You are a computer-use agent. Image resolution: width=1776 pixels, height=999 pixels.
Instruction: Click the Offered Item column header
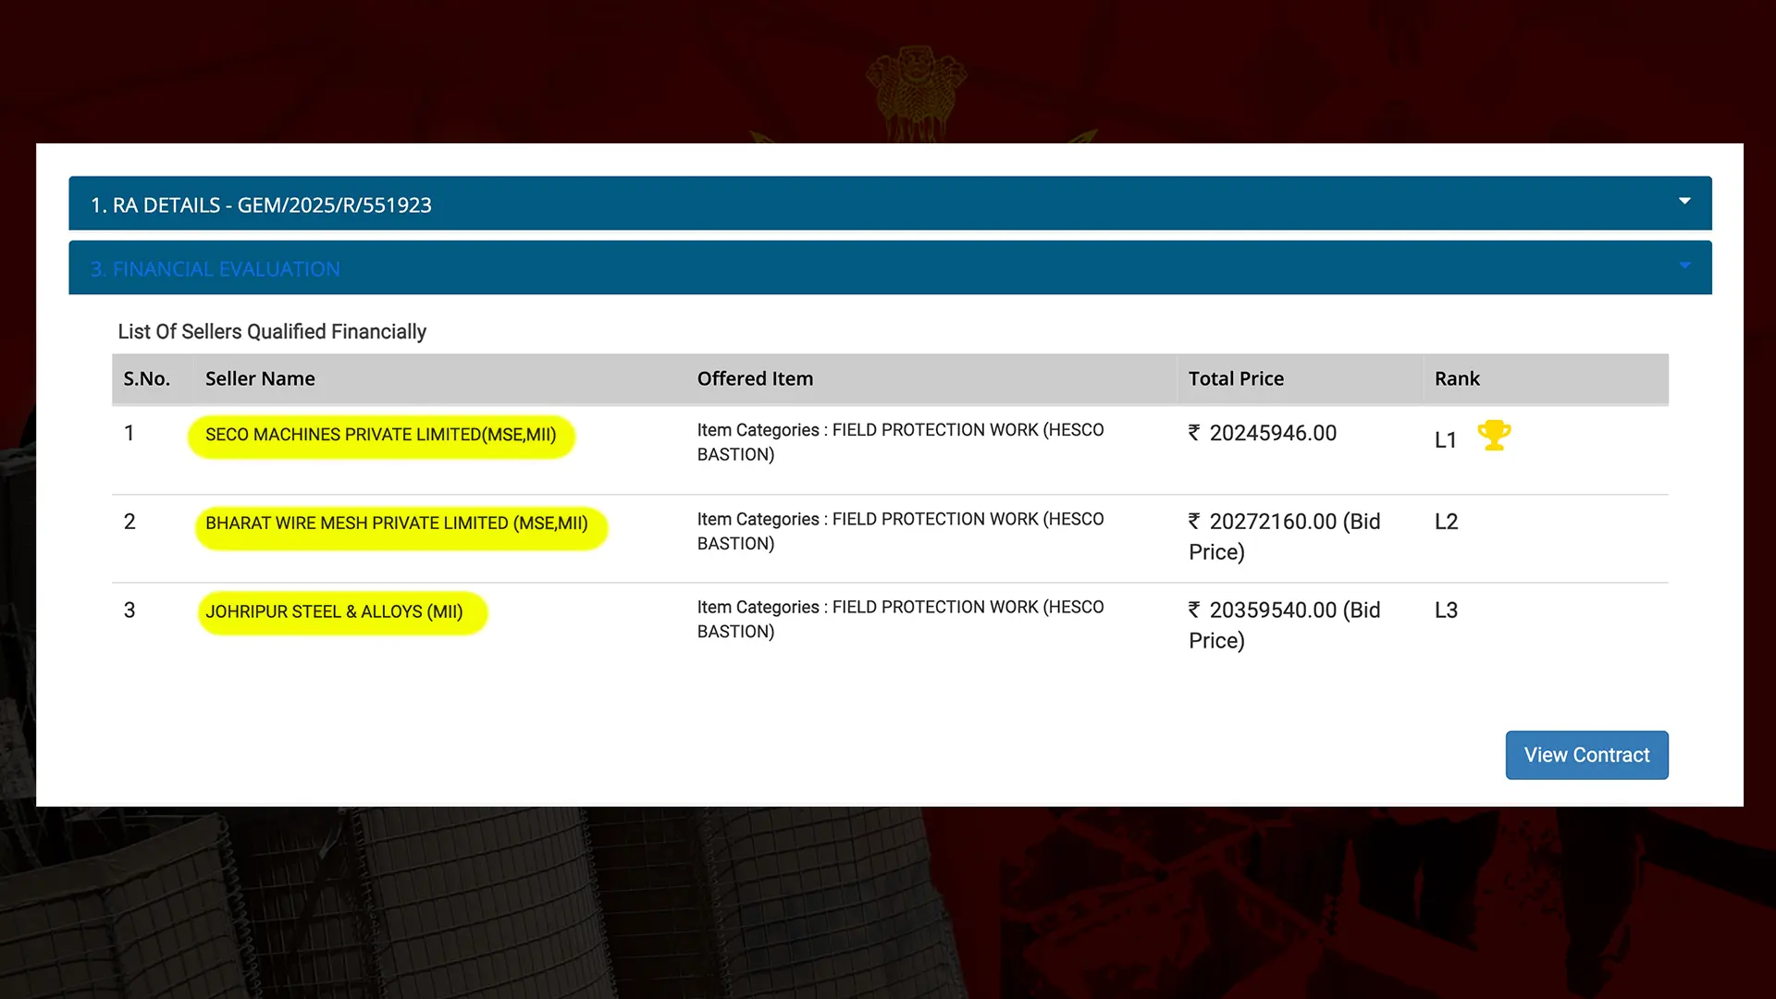pos(755,378)
